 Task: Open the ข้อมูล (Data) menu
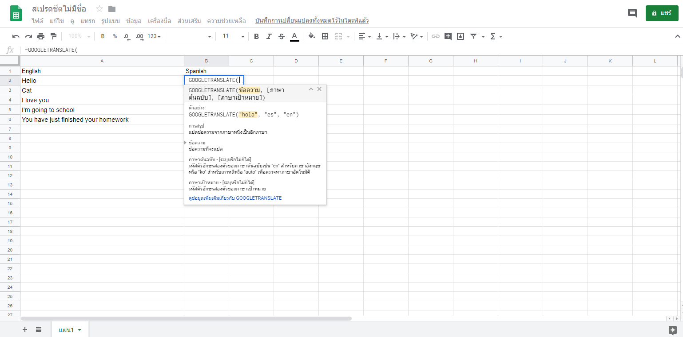[x=134, y=21]
